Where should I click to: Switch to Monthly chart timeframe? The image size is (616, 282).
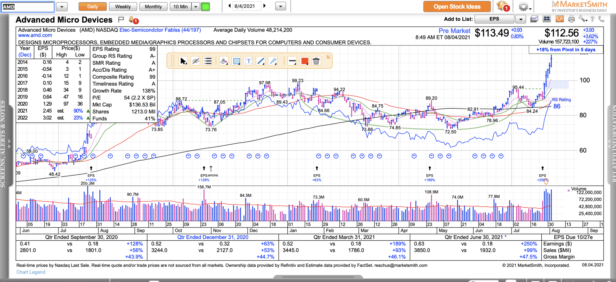153,7
